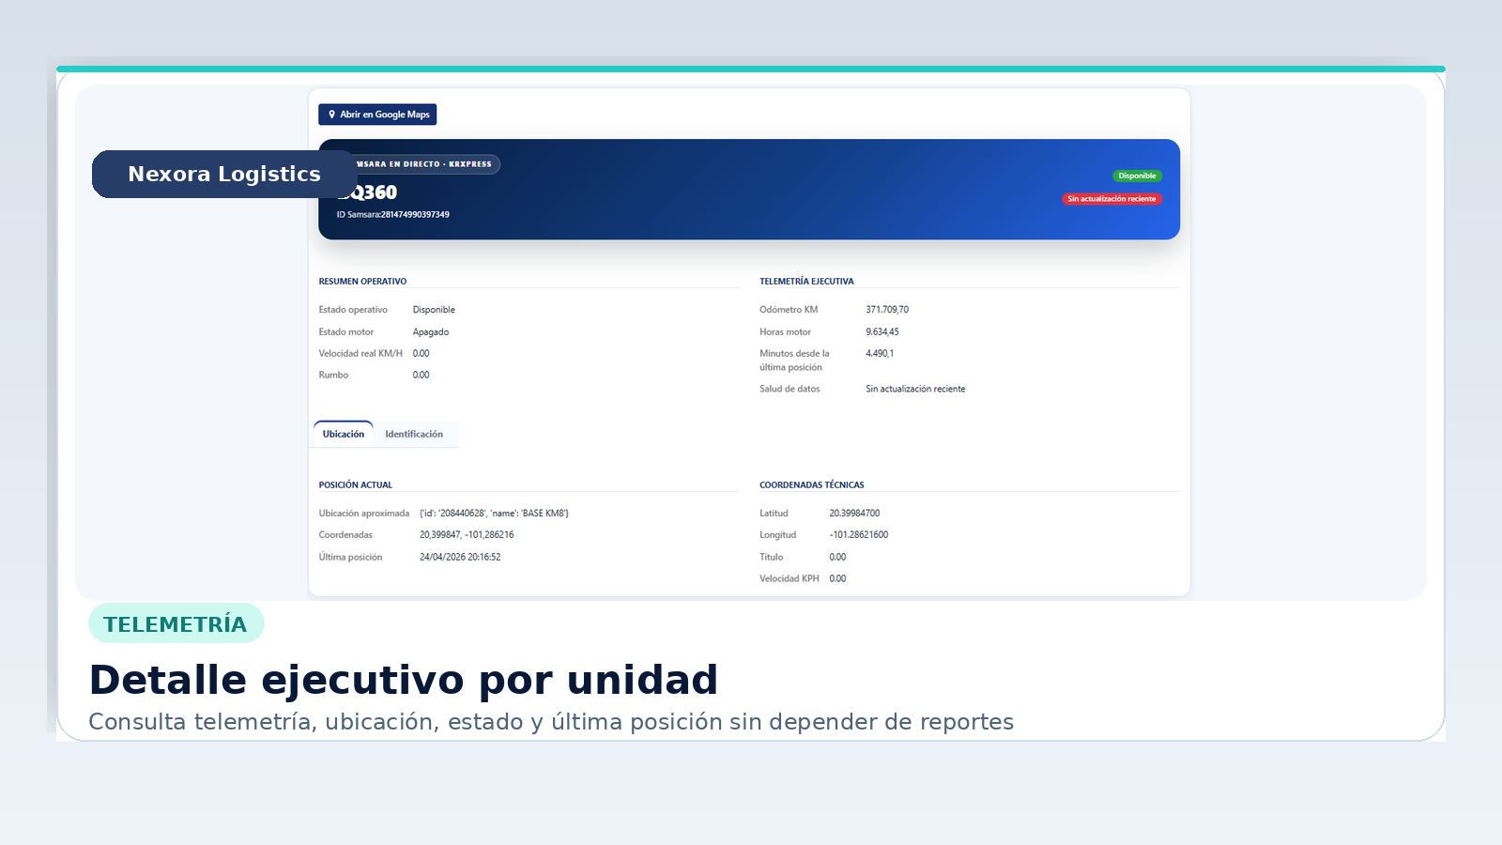
Task: Switch to the Identificación tab
Action: tap(414, 434)
